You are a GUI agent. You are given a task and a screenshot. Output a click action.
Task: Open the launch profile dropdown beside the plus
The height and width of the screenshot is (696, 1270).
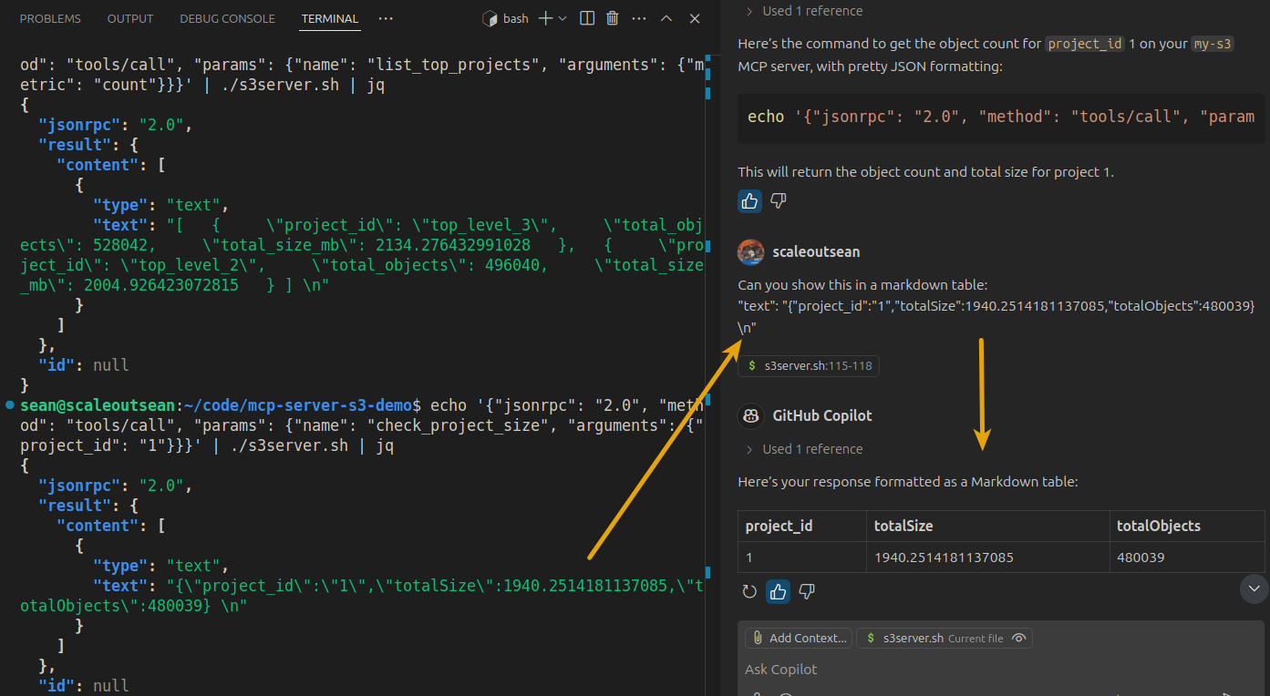[563, 18]
